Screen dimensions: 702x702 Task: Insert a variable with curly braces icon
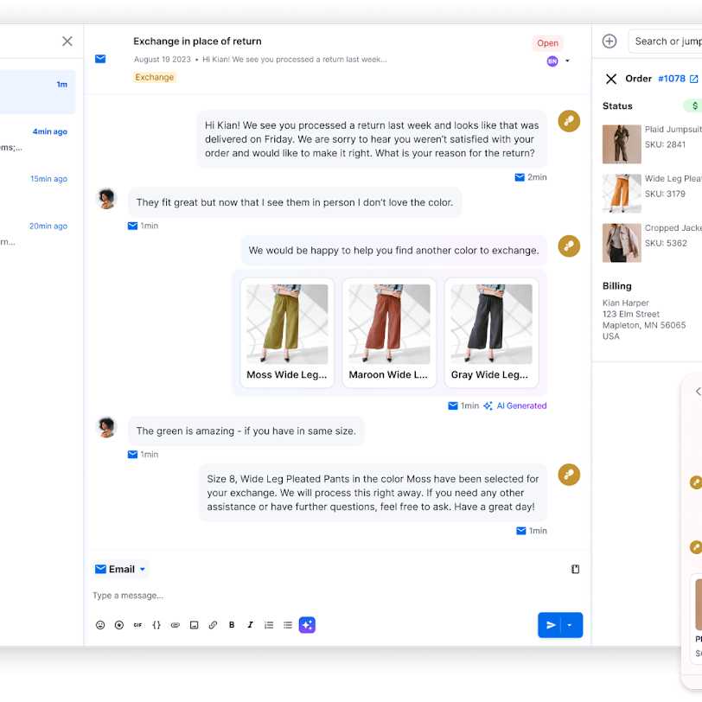(x=156, y=625)
